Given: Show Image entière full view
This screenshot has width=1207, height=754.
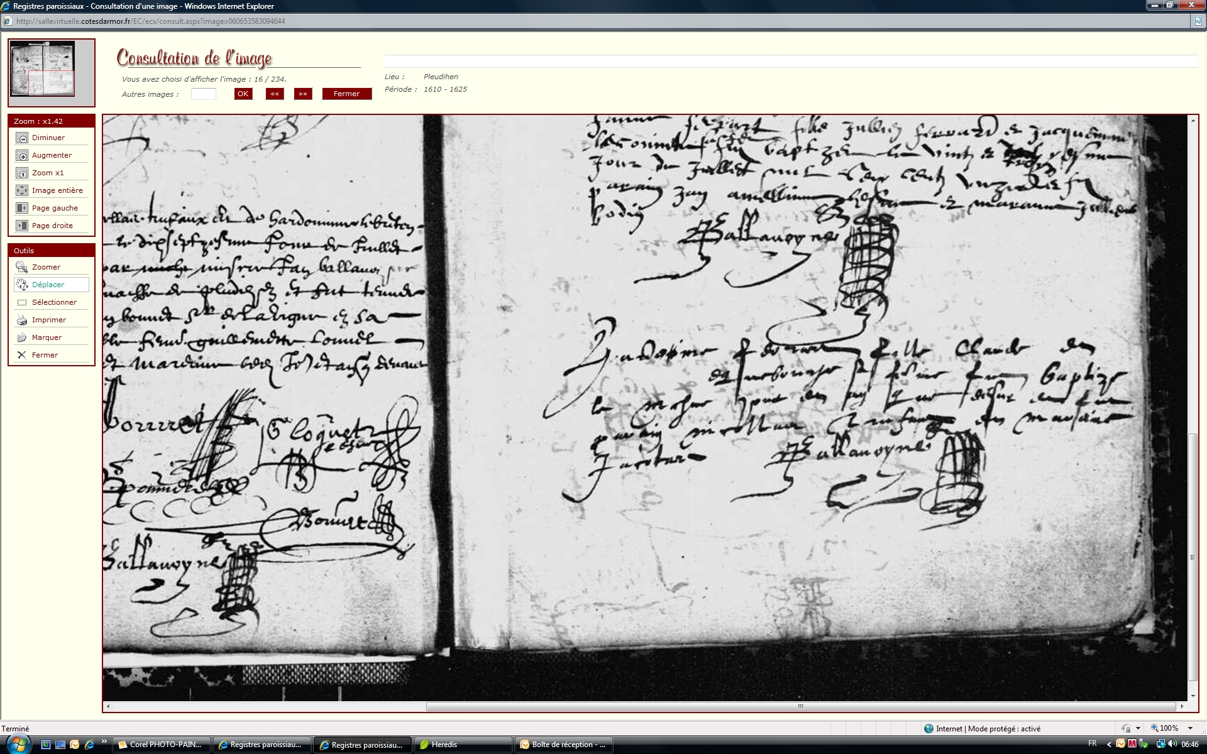Looking at the screenshot, I should click(x=22, y=190).
